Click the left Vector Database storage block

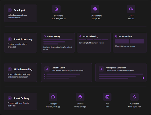pos(122,41)
